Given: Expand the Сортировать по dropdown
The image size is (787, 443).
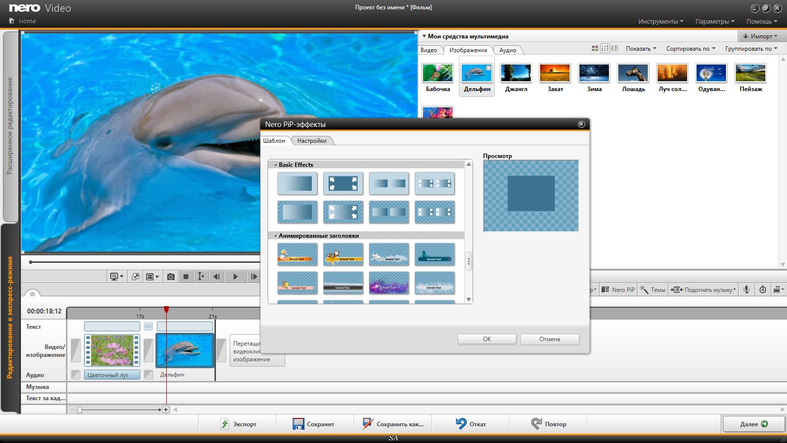Looking at the screenshot, I should [x=690, y=48].
